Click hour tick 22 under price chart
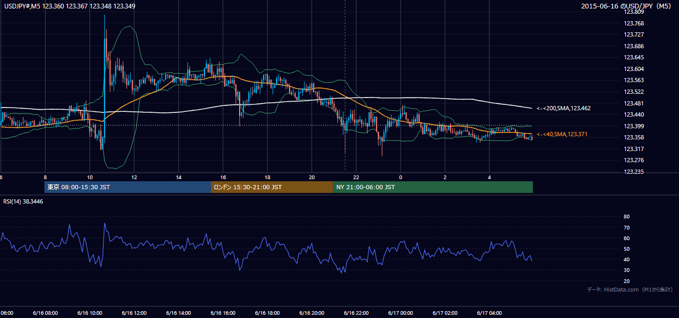 pos(357,177)
